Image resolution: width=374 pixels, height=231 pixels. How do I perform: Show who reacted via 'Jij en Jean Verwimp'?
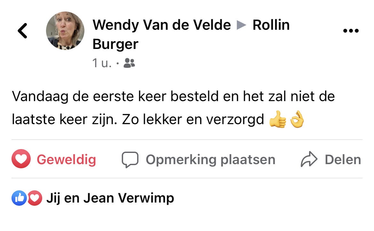click(x=110, y=198)
